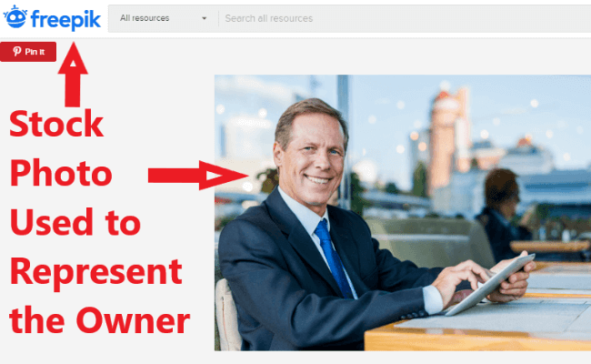
Task: Click the red upward arrow annotation
Action: coord(73,75)
